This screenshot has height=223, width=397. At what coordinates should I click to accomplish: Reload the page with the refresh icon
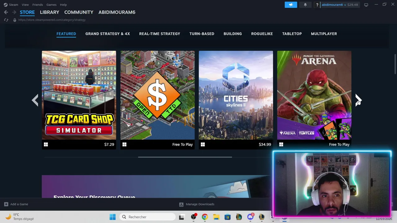(x=6, y=20)
